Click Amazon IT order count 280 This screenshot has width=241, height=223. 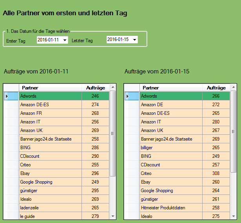pos(216,122)
